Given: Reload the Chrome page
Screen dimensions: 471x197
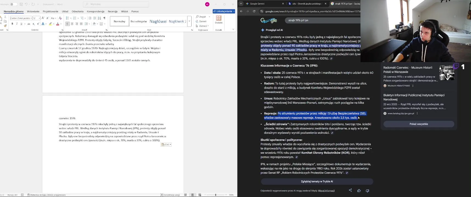Looking at the screenshot, I should tap(254, 11).
